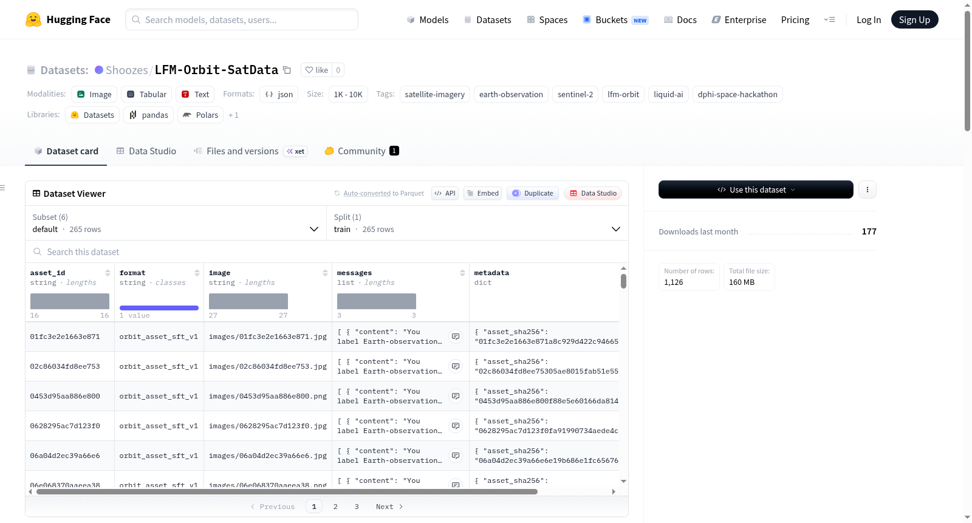972x523 pixels.
Task: Open messages chat view for row 0628295ac7d123f0
Action: [x=456, y=426]
